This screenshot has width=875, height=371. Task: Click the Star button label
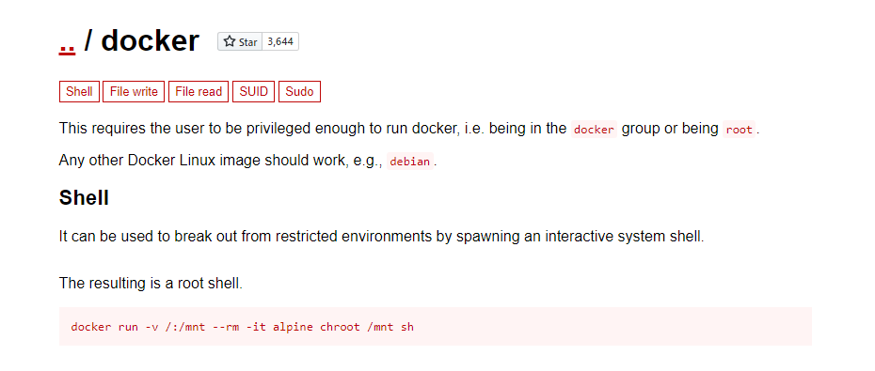pos(248,42)
